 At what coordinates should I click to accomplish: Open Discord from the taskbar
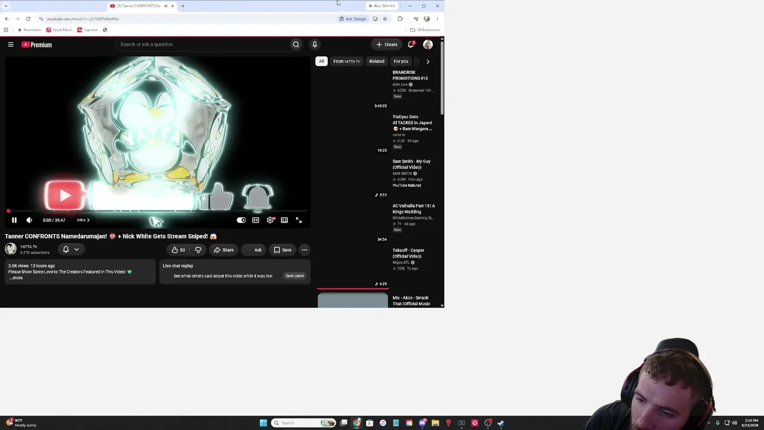pyautogui.click(x=422, y=423)
